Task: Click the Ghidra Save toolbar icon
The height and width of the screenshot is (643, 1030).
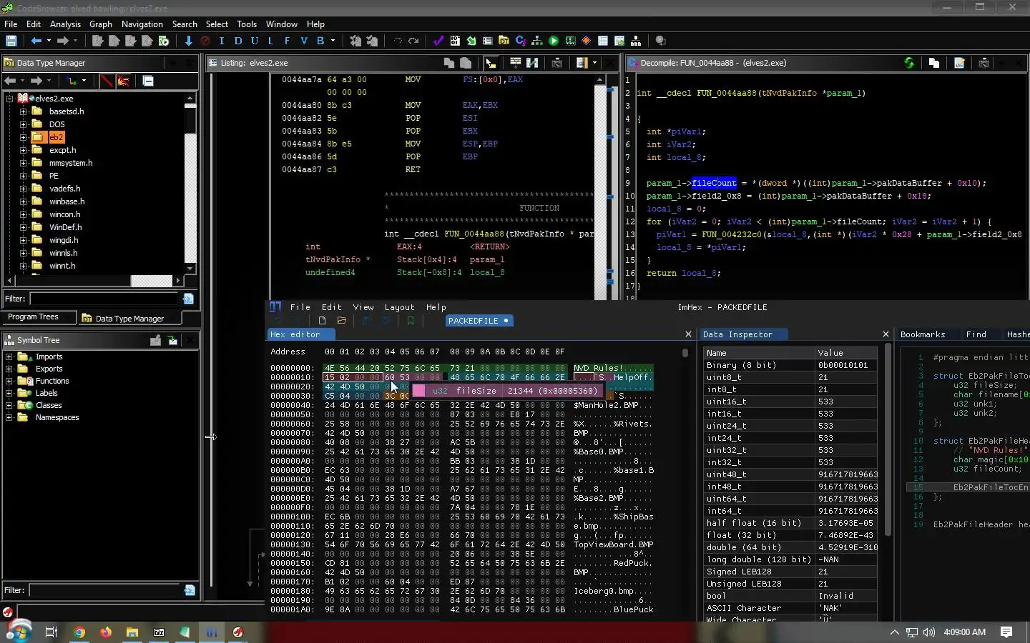Action: pyautogui.click(x=11, y=41)
